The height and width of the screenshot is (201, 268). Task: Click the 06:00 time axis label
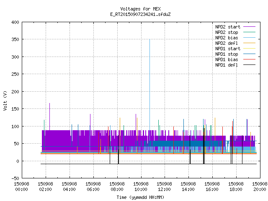(93, 189)
